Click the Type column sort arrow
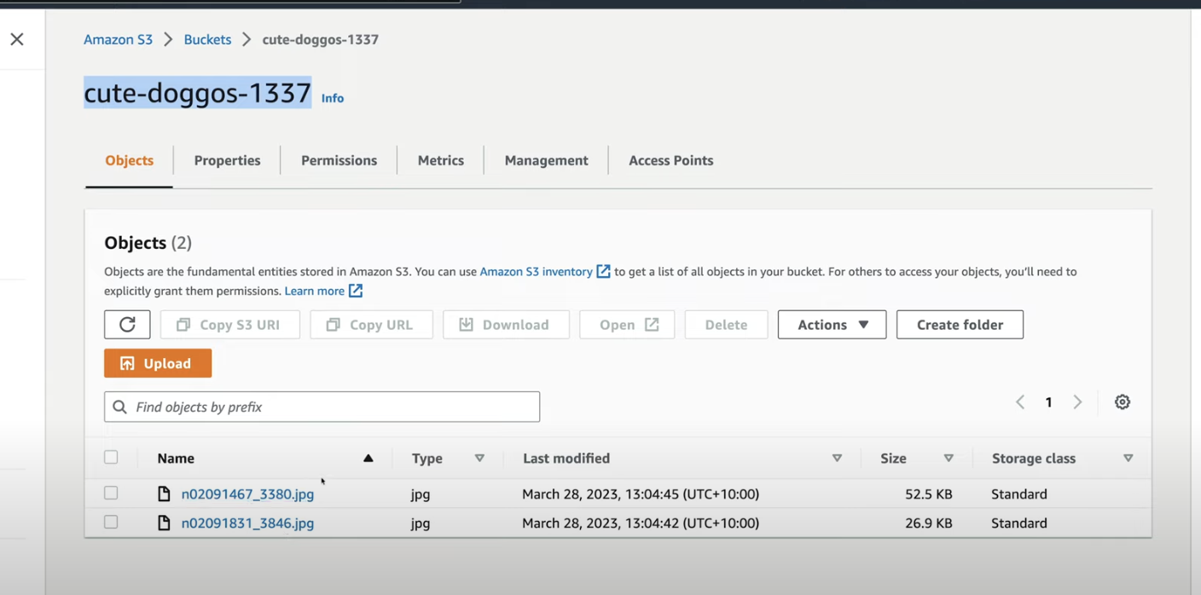 click(x=479, y=458)
